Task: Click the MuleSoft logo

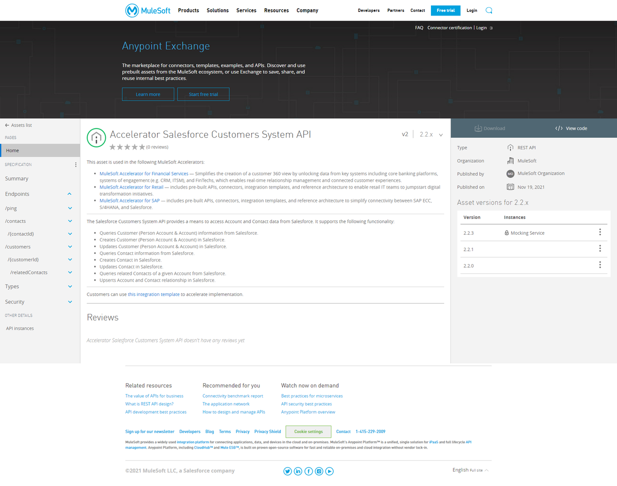Action: click(148, 10)
